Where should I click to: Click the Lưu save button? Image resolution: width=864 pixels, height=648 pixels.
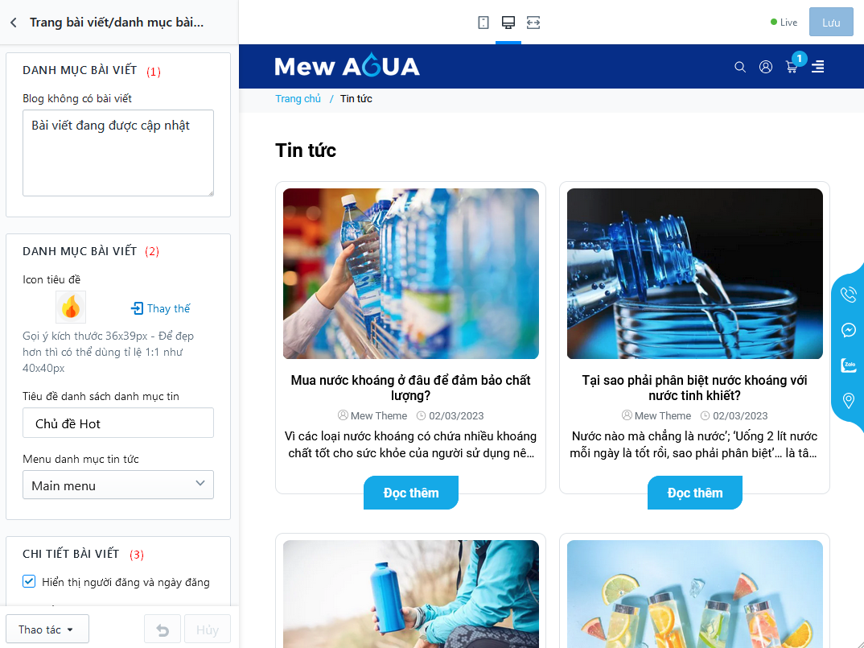click(x=831, y=22)
